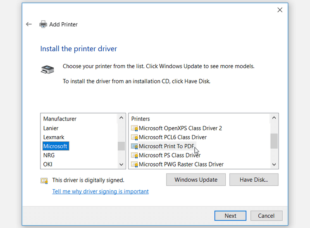Select NRG manufacturer
The height and width of the screenshot is (228, 310).
[49, 155]
